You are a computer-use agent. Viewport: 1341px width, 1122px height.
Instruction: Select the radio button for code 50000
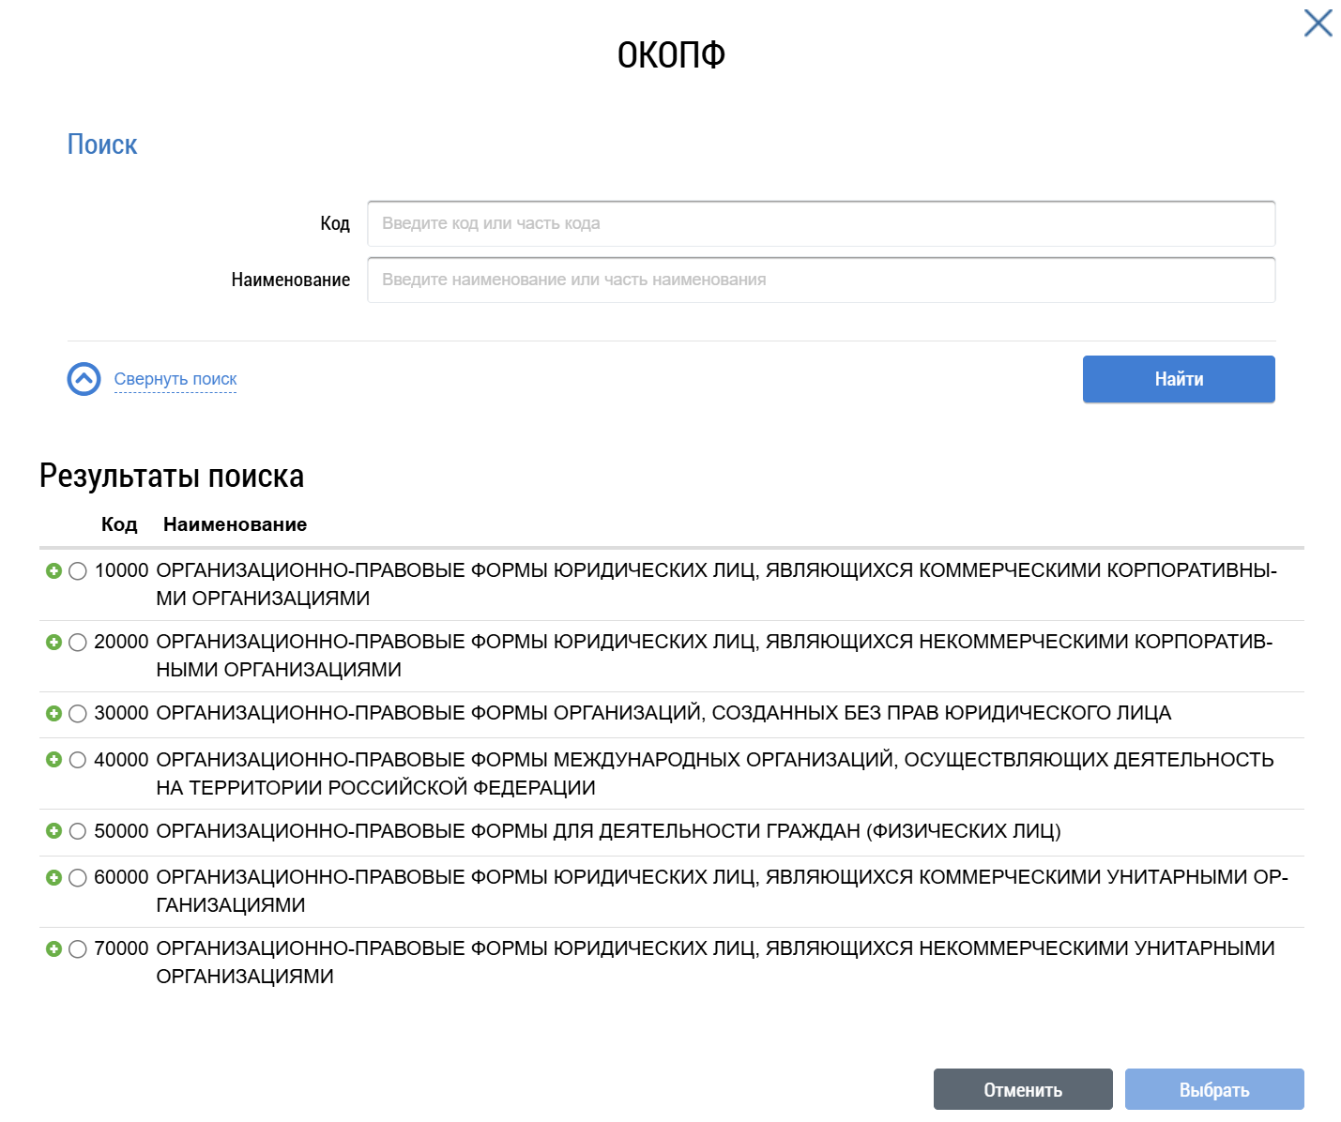[77, 831]
